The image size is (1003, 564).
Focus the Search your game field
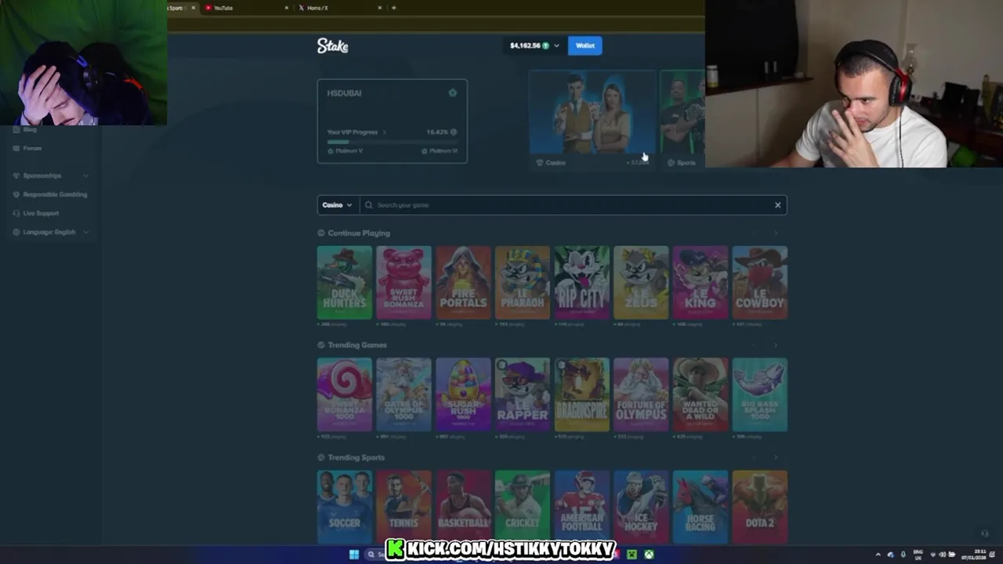572,205
